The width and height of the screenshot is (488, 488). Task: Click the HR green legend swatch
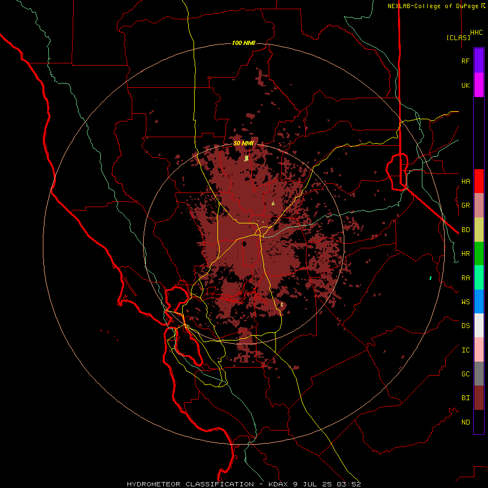click(479, 254)
